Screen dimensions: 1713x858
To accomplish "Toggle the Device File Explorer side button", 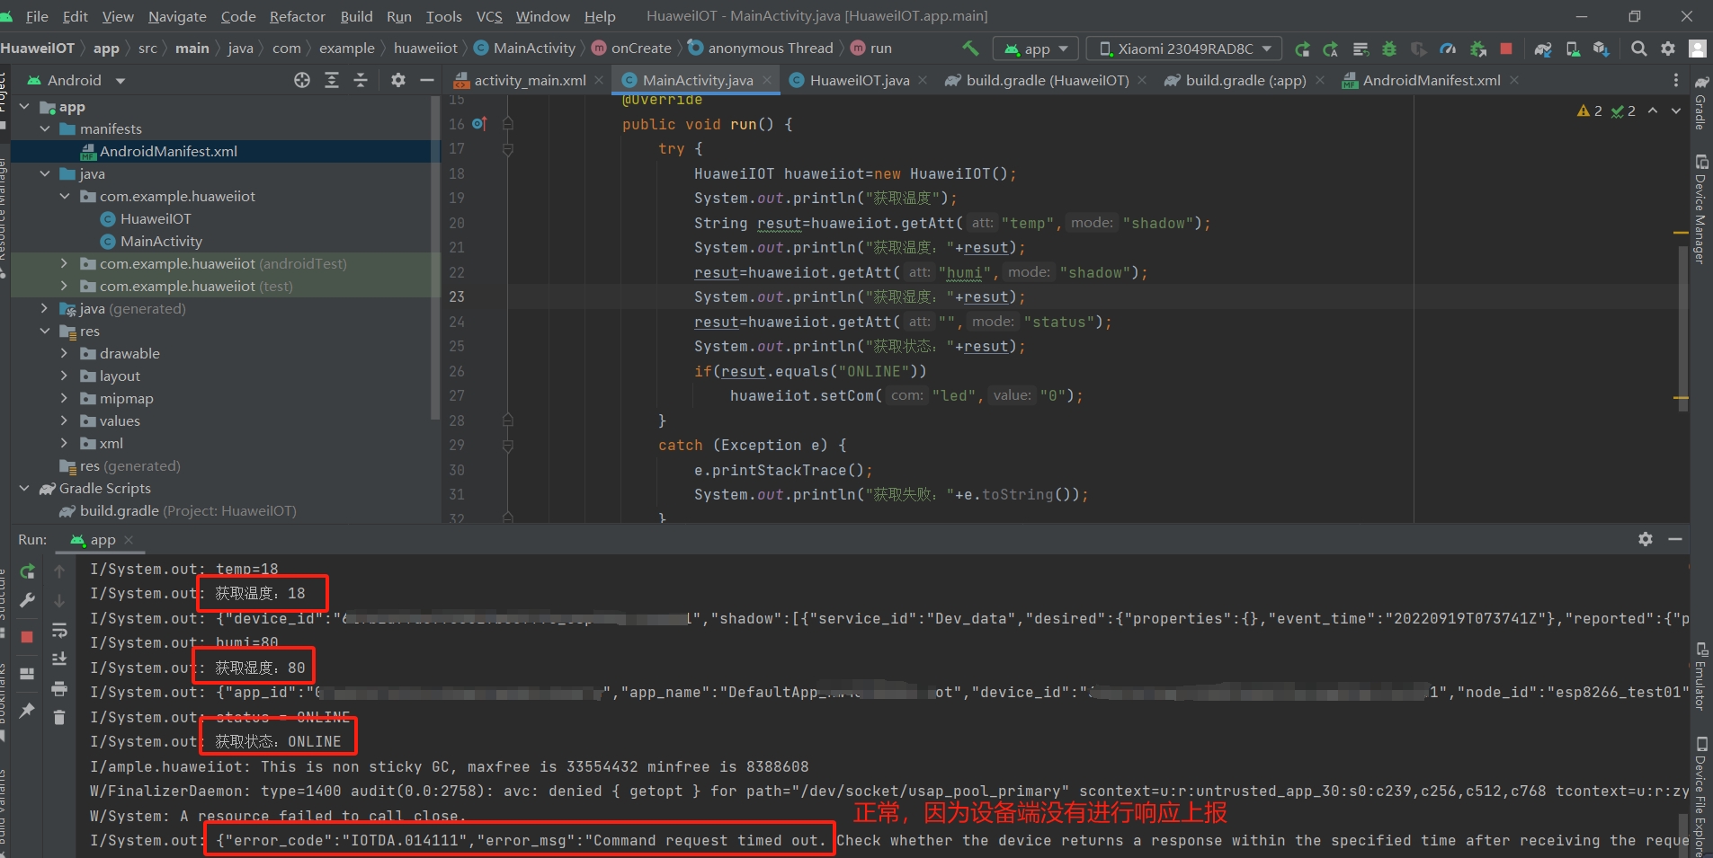I will click(x=1700, y=797).
